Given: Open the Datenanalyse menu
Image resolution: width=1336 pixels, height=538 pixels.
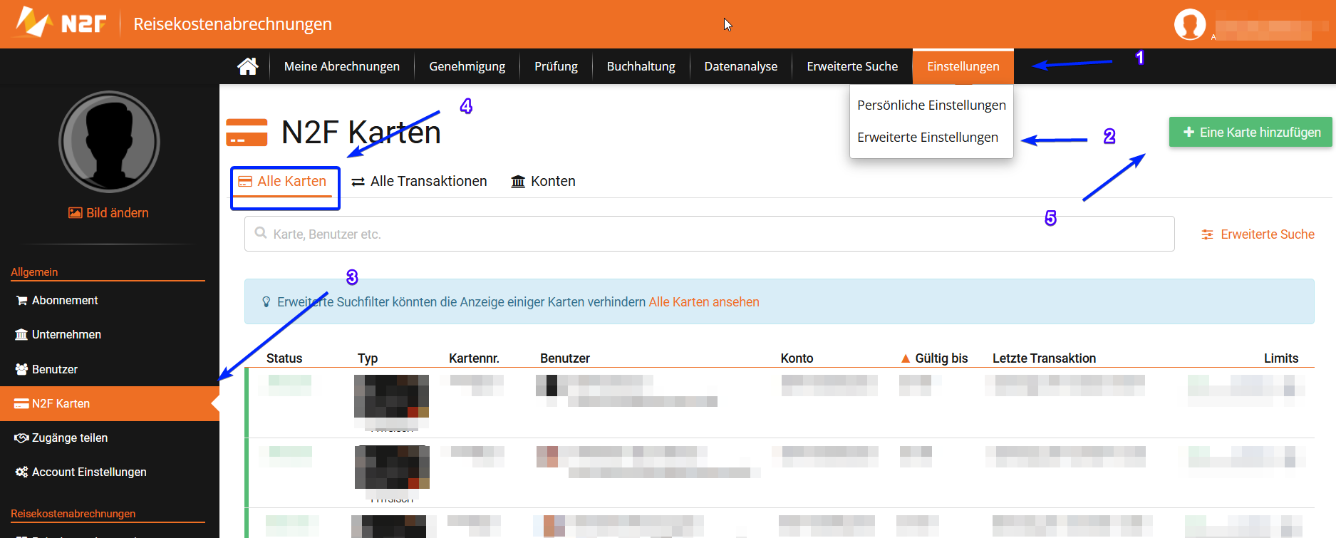Looking at the screenshot, I should pyautogui.click(x=740, y=66).
